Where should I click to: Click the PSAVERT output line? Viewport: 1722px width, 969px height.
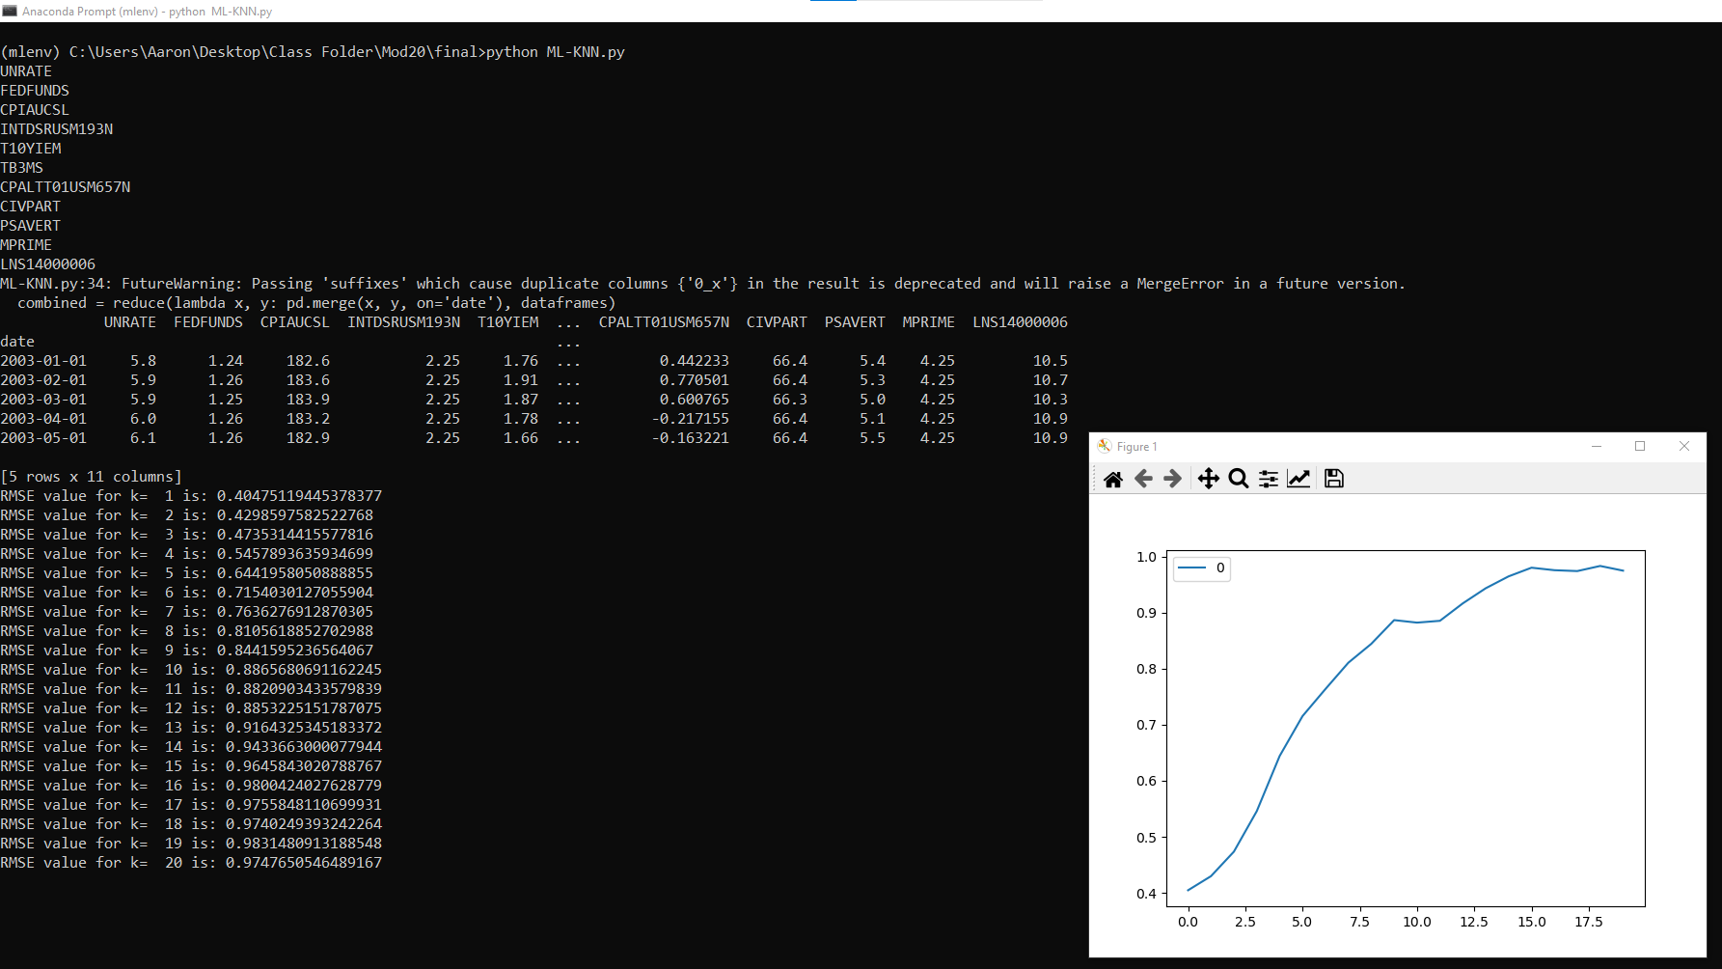pyautogui.click(x=31, y=226)
